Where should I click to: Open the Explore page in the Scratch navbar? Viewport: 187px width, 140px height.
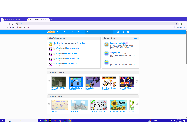(66, 32)
